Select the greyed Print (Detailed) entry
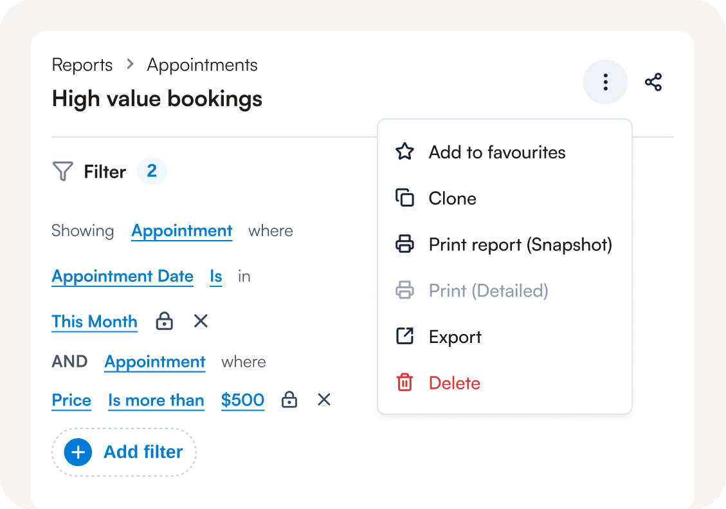Viewport: 726px width, 509px height. tap(505, 290)
